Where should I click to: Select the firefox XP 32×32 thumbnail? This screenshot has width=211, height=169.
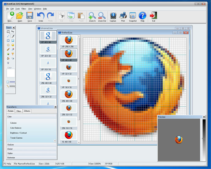pyautogui.click(x=69, y=67)
